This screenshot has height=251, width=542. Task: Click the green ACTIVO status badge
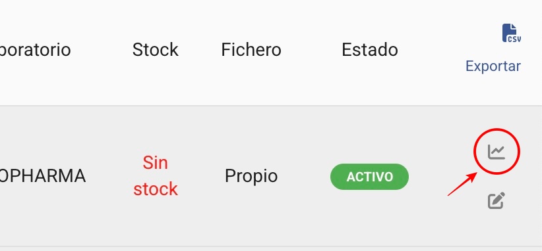pyautogui.click(x=369, y=177)
